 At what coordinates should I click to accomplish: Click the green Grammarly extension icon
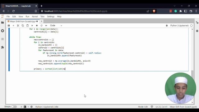pyautogui.click(x=175, y=11)
